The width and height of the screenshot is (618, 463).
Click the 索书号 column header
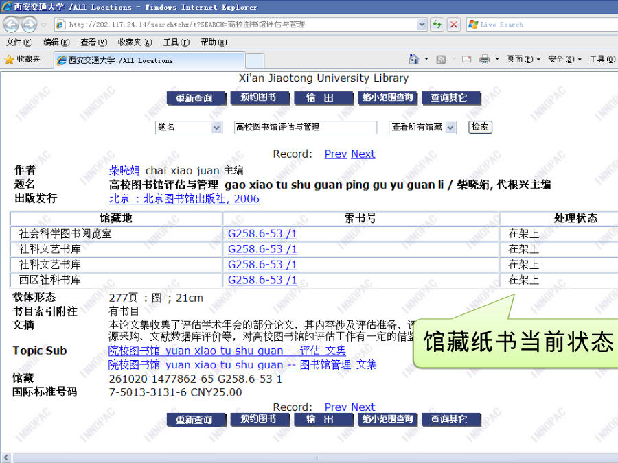coord(361,218)
